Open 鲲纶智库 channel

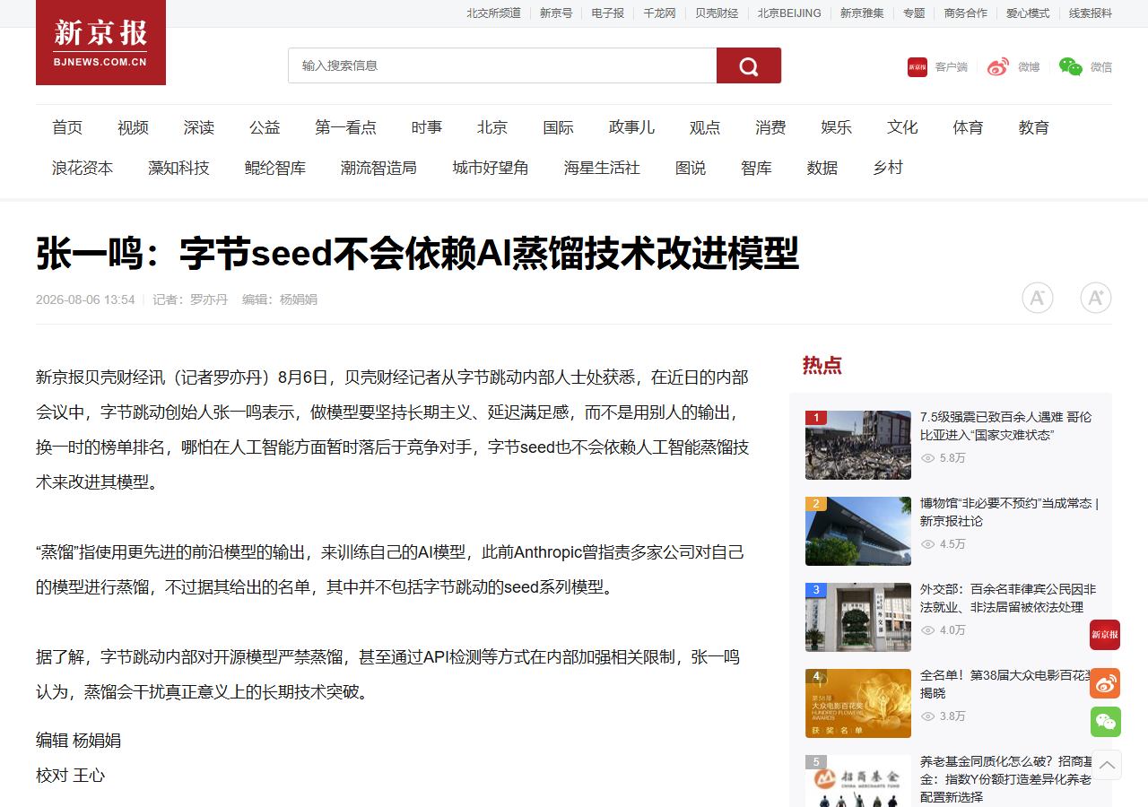click(x=275, y=168)
